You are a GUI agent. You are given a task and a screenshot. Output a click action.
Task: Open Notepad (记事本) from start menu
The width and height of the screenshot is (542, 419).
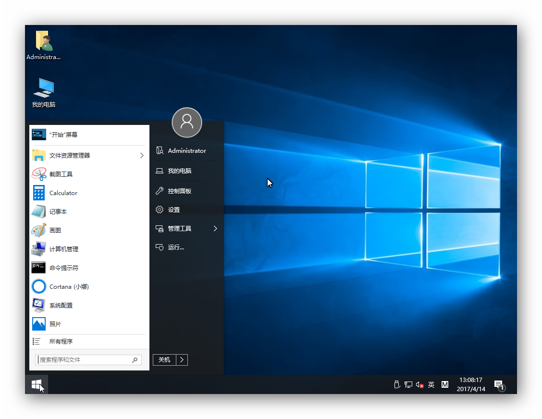pyautogui.click(x=39, y=211)
